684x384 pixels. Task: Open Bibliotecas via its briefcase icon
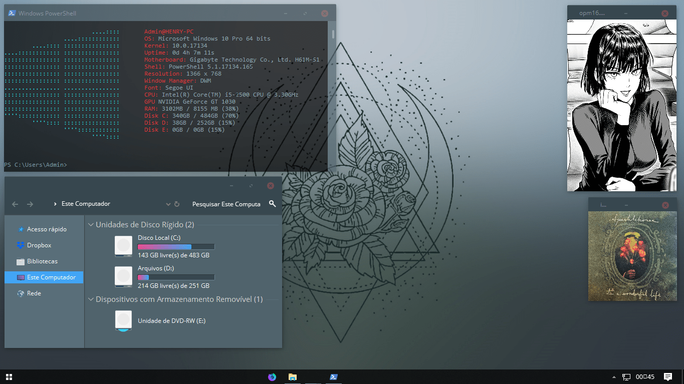pos(20,261)
